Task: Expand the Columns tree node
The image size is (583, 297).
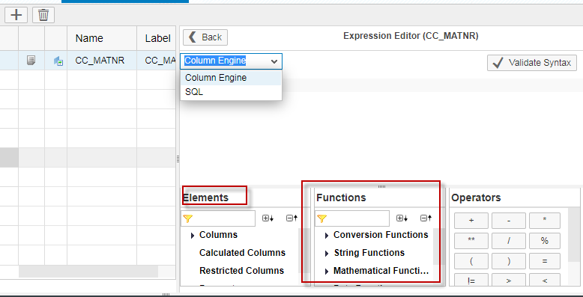Action: click(x=193, y=236)
